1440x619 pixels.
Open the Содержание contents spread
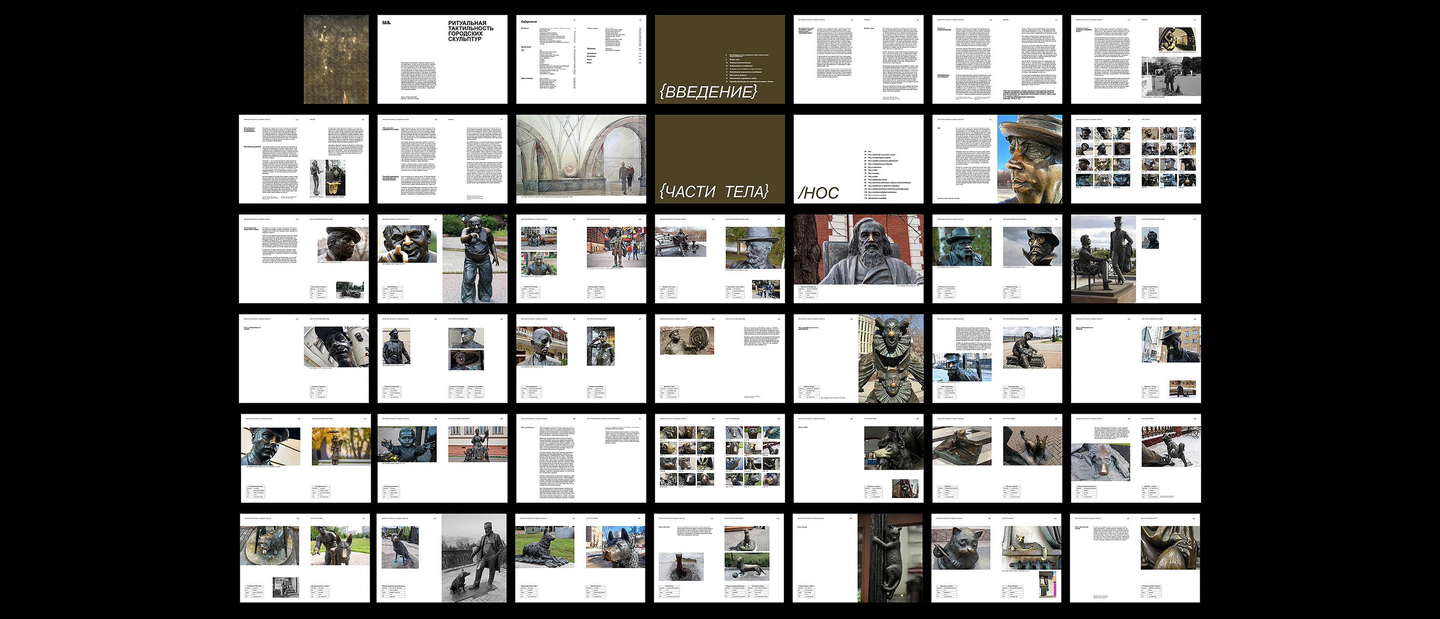581,59
